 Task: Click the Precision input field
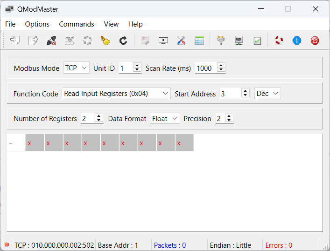click(x=220, y=118)
